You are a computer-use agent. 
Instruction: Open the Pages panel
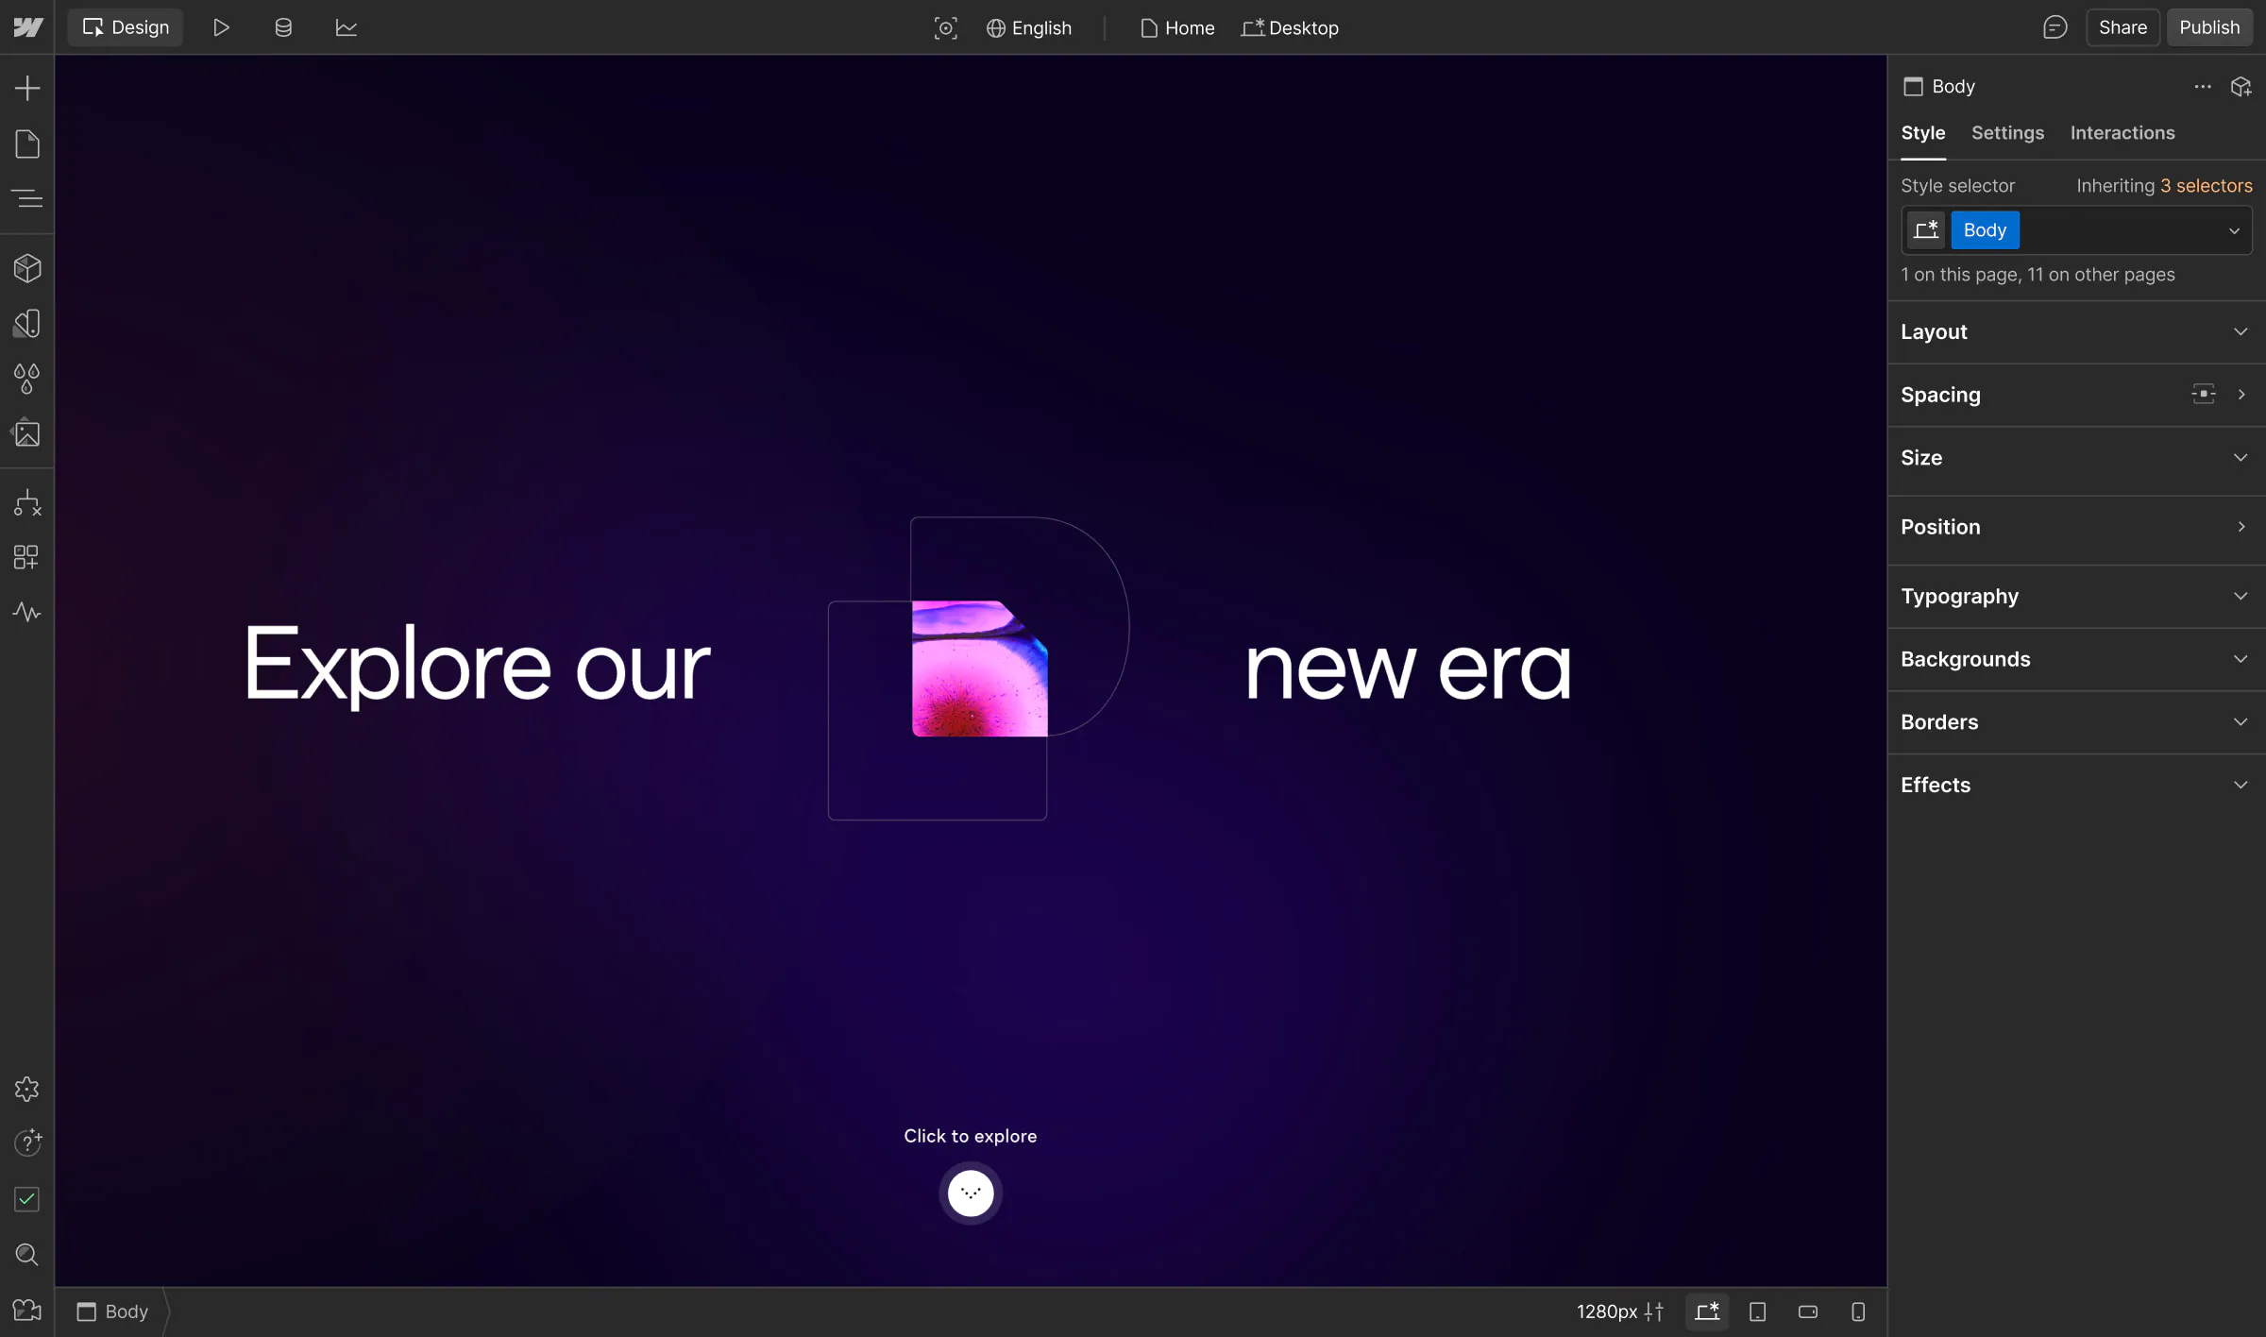tap(26, 144)
